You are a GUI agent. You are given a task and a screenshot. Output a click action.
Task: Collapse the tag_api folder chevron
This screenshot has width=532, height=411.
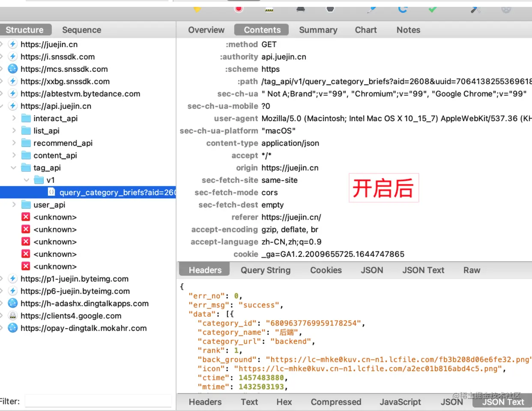point(14,168)
